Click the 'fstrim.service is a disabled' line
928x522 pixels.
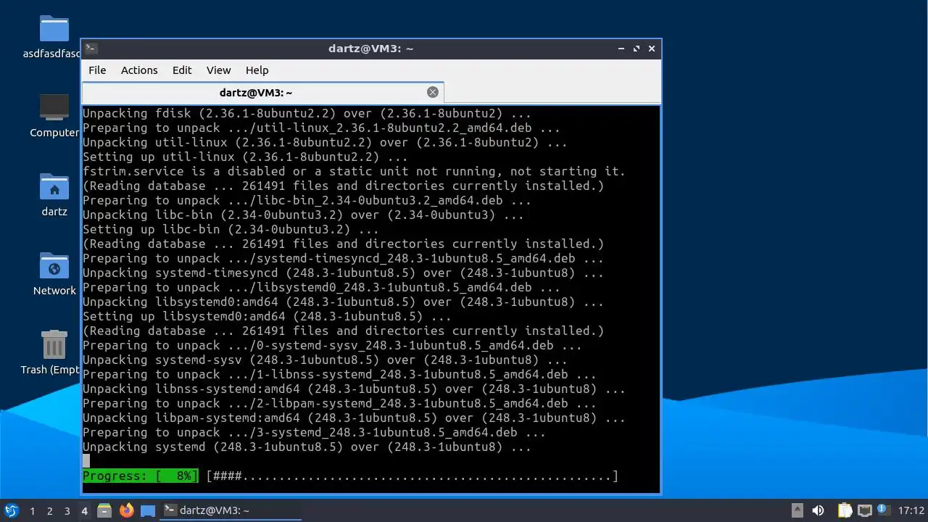pyautogui.click(x=354, y=172)
